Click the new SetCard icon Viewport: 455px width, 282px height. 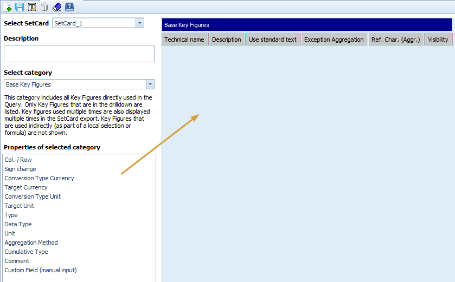pos(7,7)
